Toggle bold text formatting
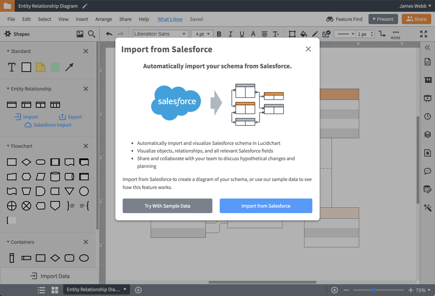435x296 pixels. 219,34
